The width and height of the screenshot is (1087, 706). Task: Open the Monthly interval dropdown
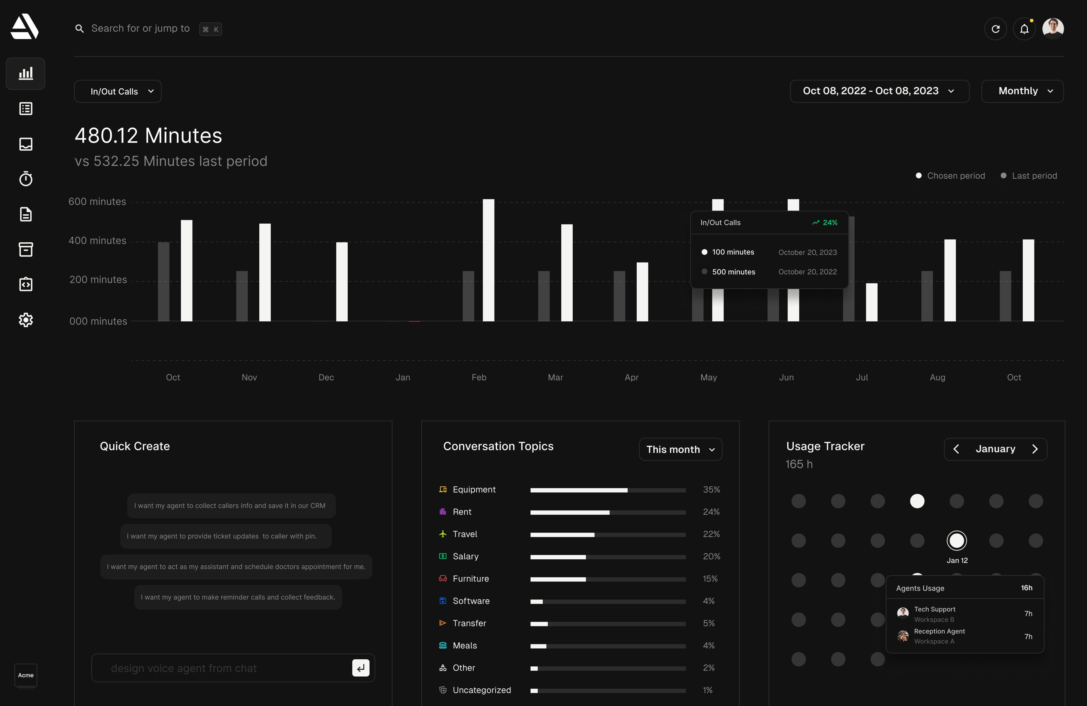click(1022, 91)
